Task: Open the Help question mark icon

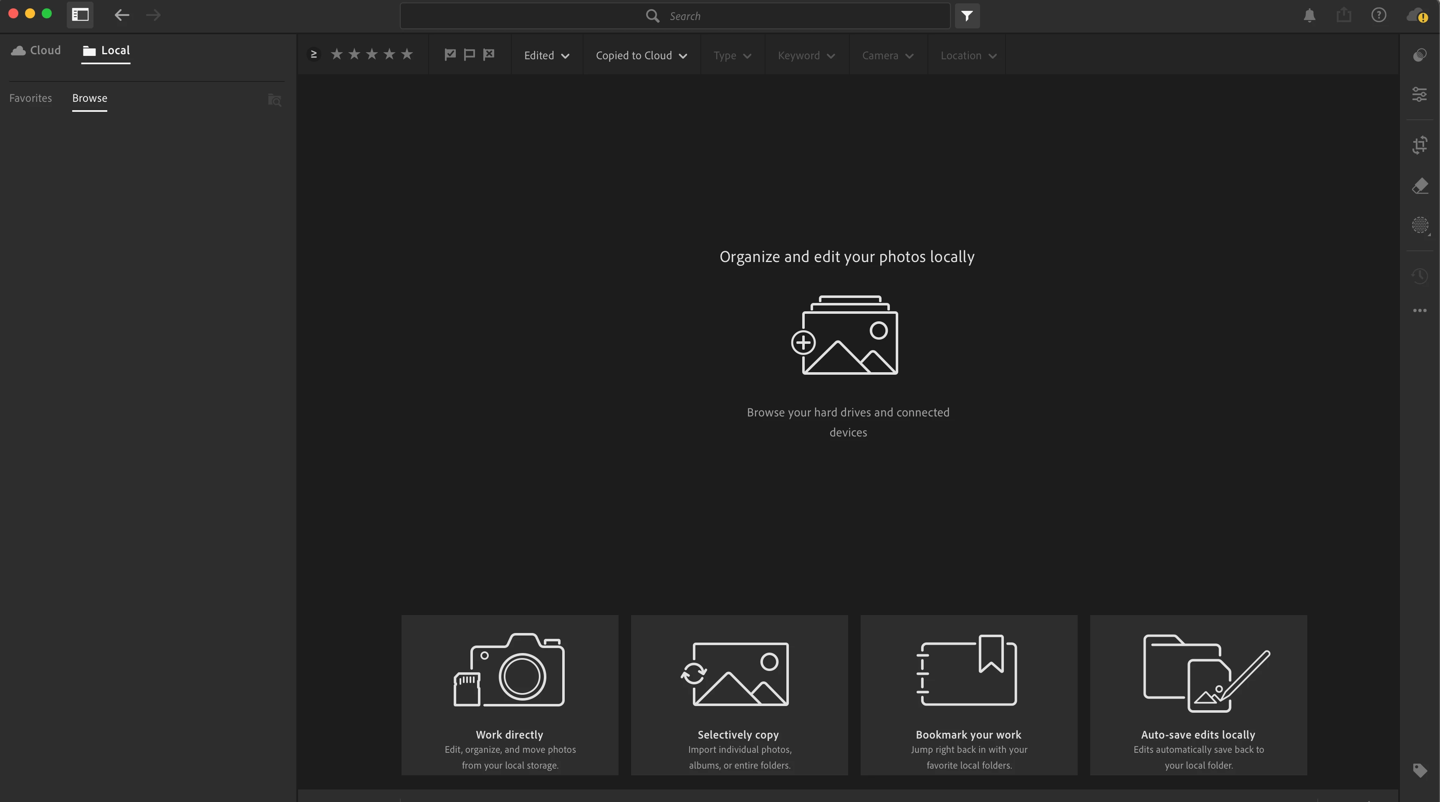Action: [1379, 15]
